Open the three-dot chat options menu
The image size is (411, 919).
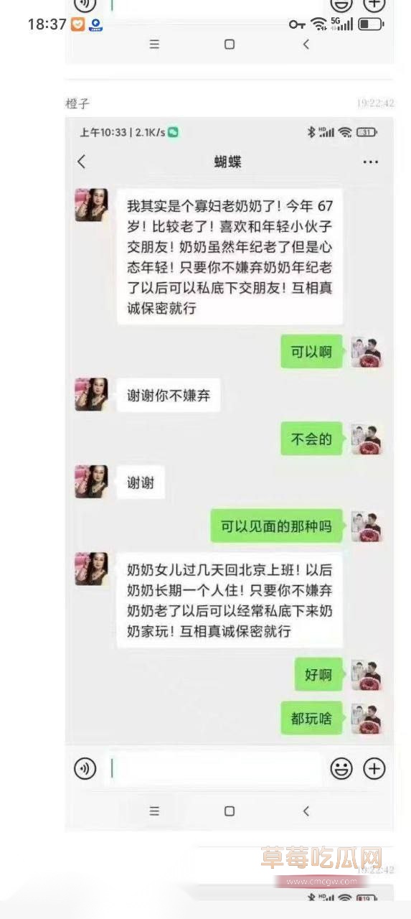coord(370,162)
